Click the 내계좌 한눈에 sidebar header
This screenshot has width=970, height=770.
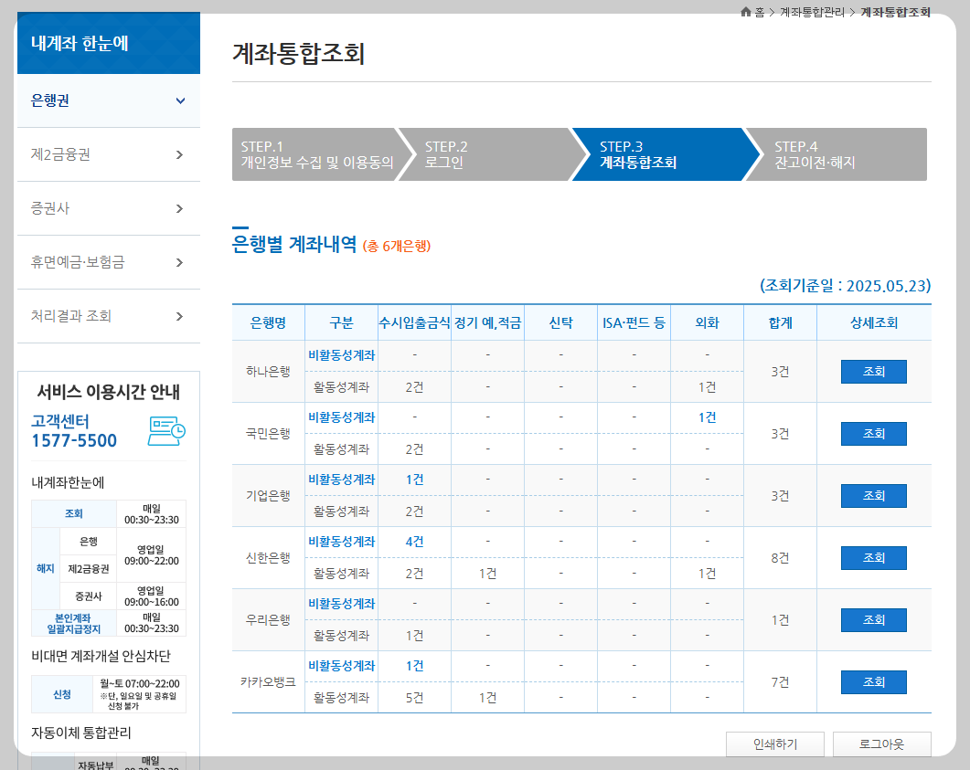[x=109, y=43]
